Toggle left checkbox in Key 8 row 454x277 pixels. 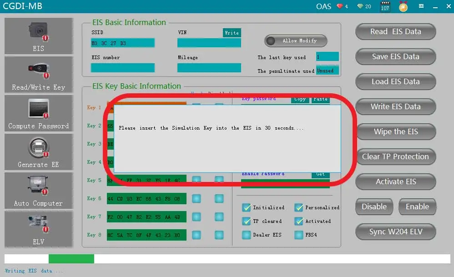point(197,235)
